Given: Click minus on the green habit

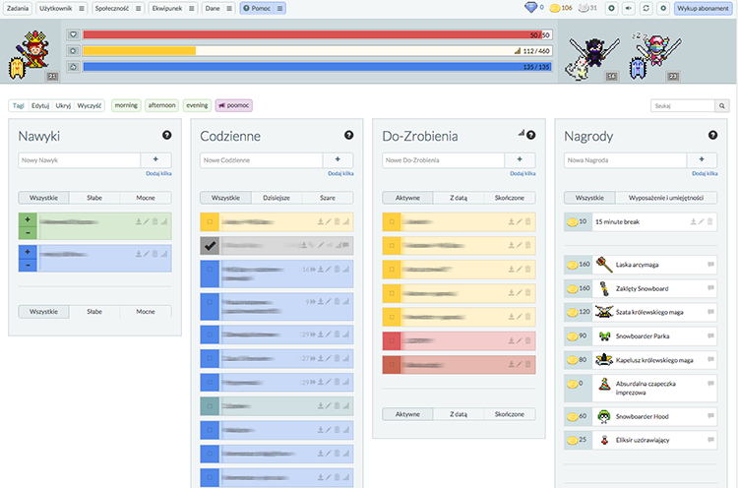Looking at the screenshot, I should pyautogui.click(x=28, y=233).
